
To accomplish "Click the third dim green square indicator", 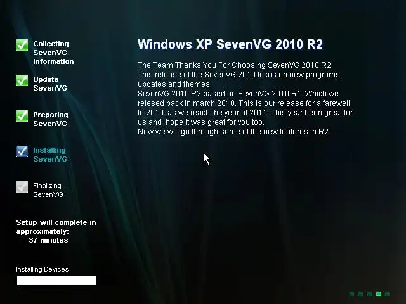I will pyautogui.click(x=369, y=294).
